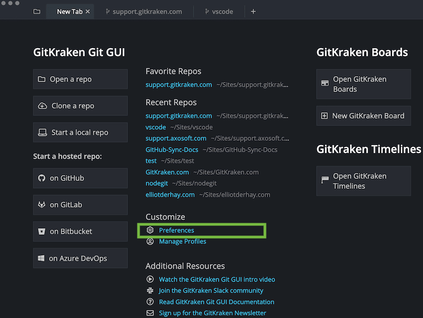
Task: Create a New GitKraken Board
Action: click(363, 116)
